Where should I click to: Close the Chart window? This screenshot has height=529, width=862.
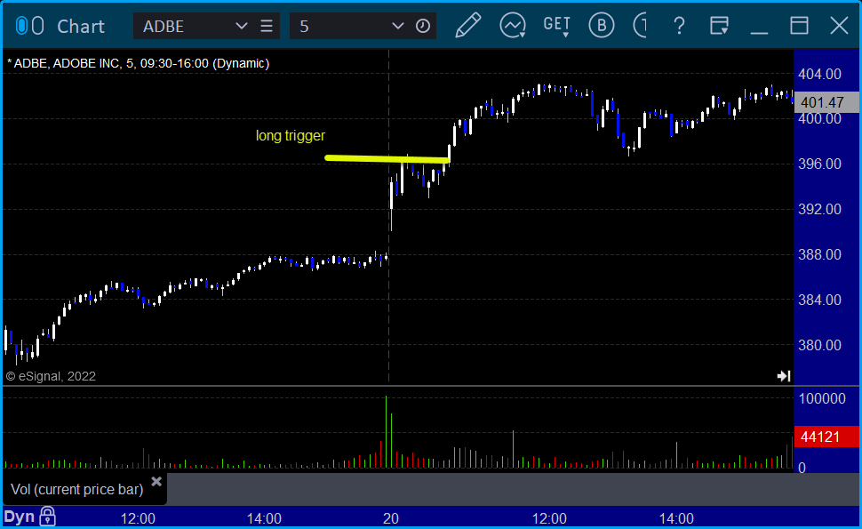click(x=839, y=26)
